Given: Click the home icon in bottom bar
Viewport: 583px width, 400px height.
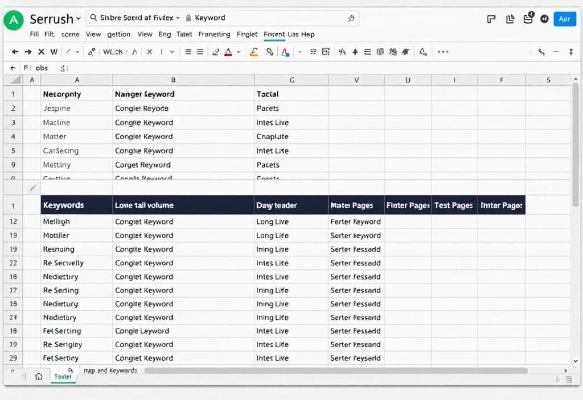Looking at the screenshot, I should tap(39, 377).
